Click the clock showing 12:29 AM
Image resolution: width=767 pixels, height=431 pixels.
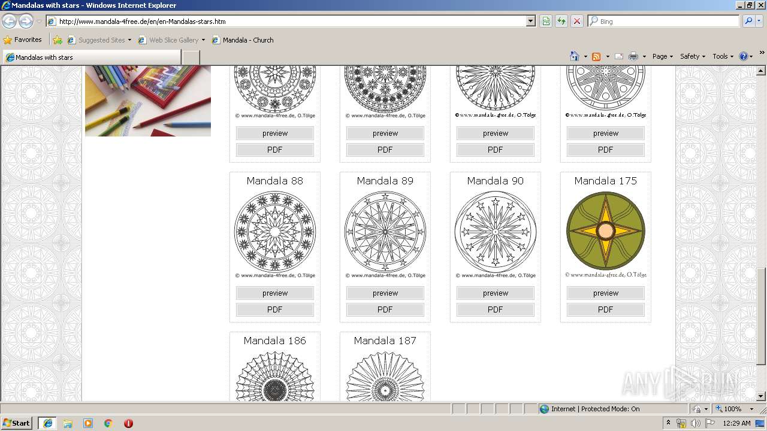(x=736, y=423)
